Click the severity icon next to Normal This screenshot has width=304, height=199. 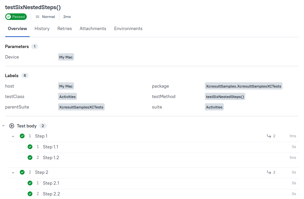click(x=37, y=17)
